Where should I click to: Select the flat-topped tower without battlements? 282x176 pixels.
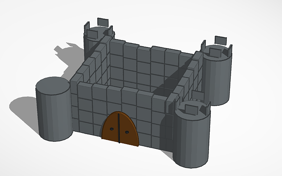point(54,109)
